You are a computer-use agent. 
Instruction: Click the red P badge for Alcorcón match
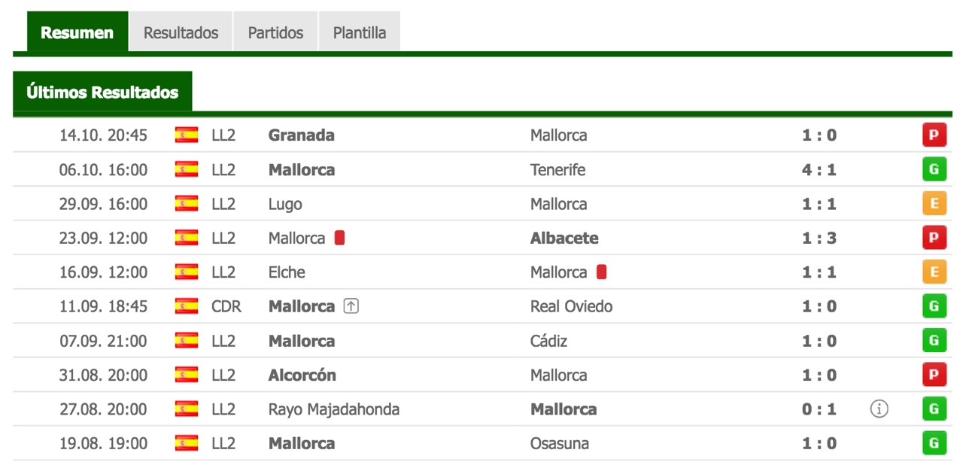coord(934,375)
